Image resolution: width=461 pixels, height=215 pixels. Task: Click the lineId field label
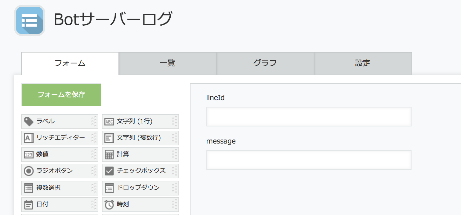pos(216,98)
